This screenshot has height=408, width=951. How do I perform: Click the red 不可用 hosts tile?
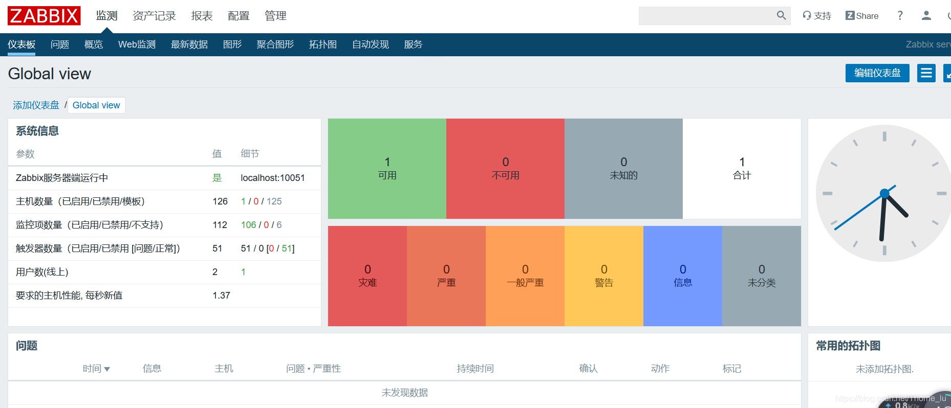(x=505, y=169)
